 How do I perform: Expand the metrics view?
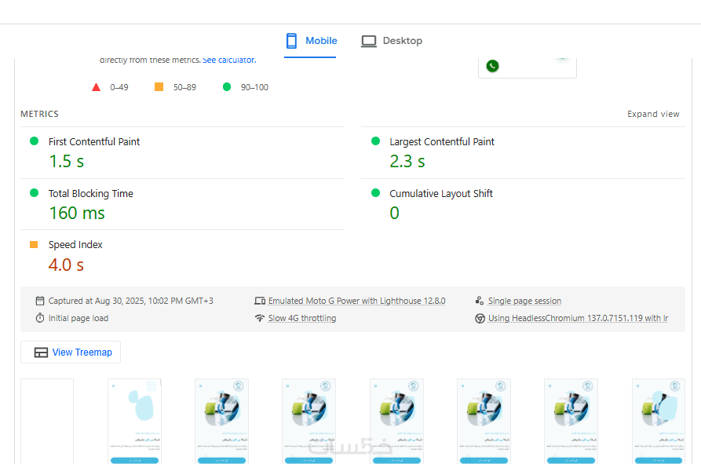pyautogui.click(x=653, y=114)
